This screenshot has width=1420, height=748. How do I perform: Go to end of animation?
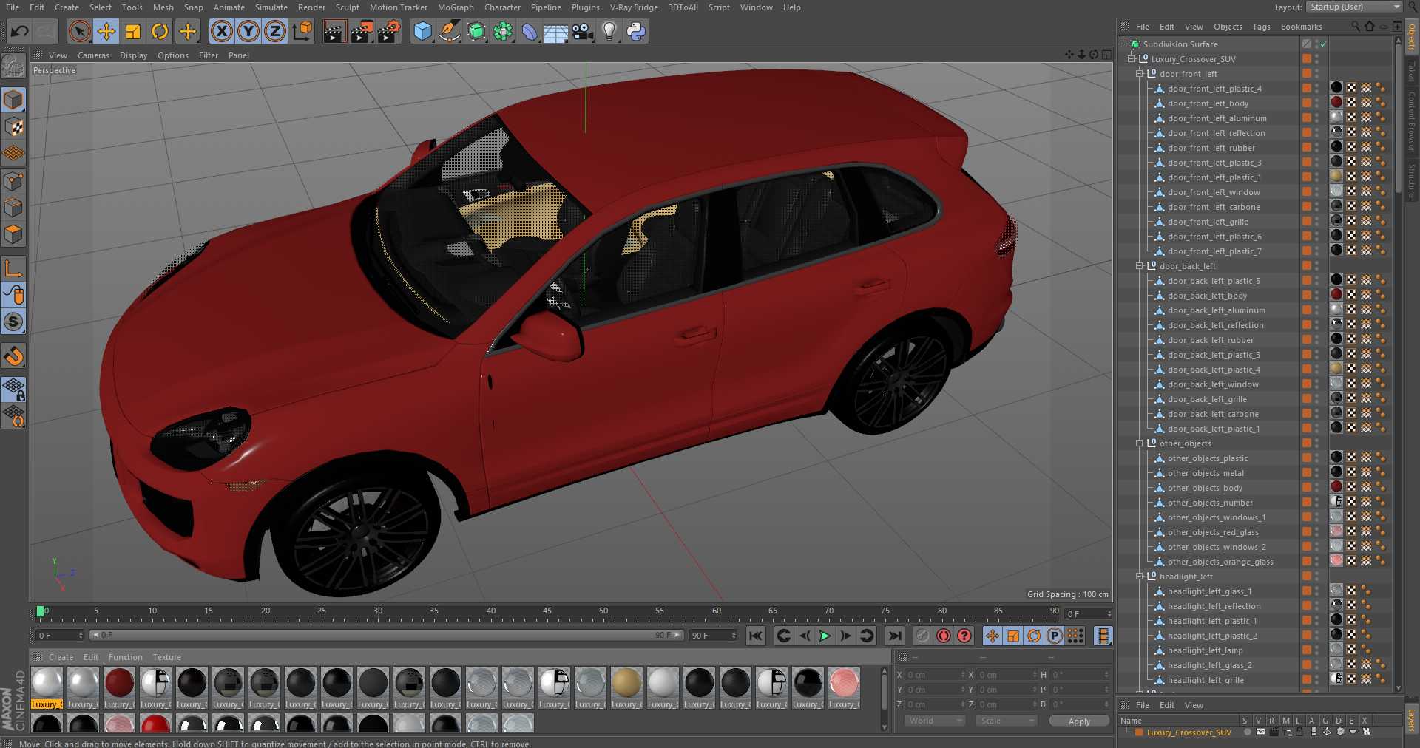tap(895, 636)
